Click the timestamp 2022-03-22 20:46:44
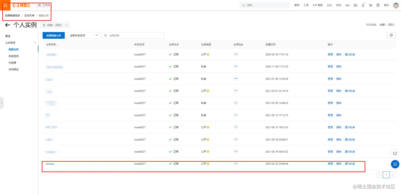 pos(277,164)
